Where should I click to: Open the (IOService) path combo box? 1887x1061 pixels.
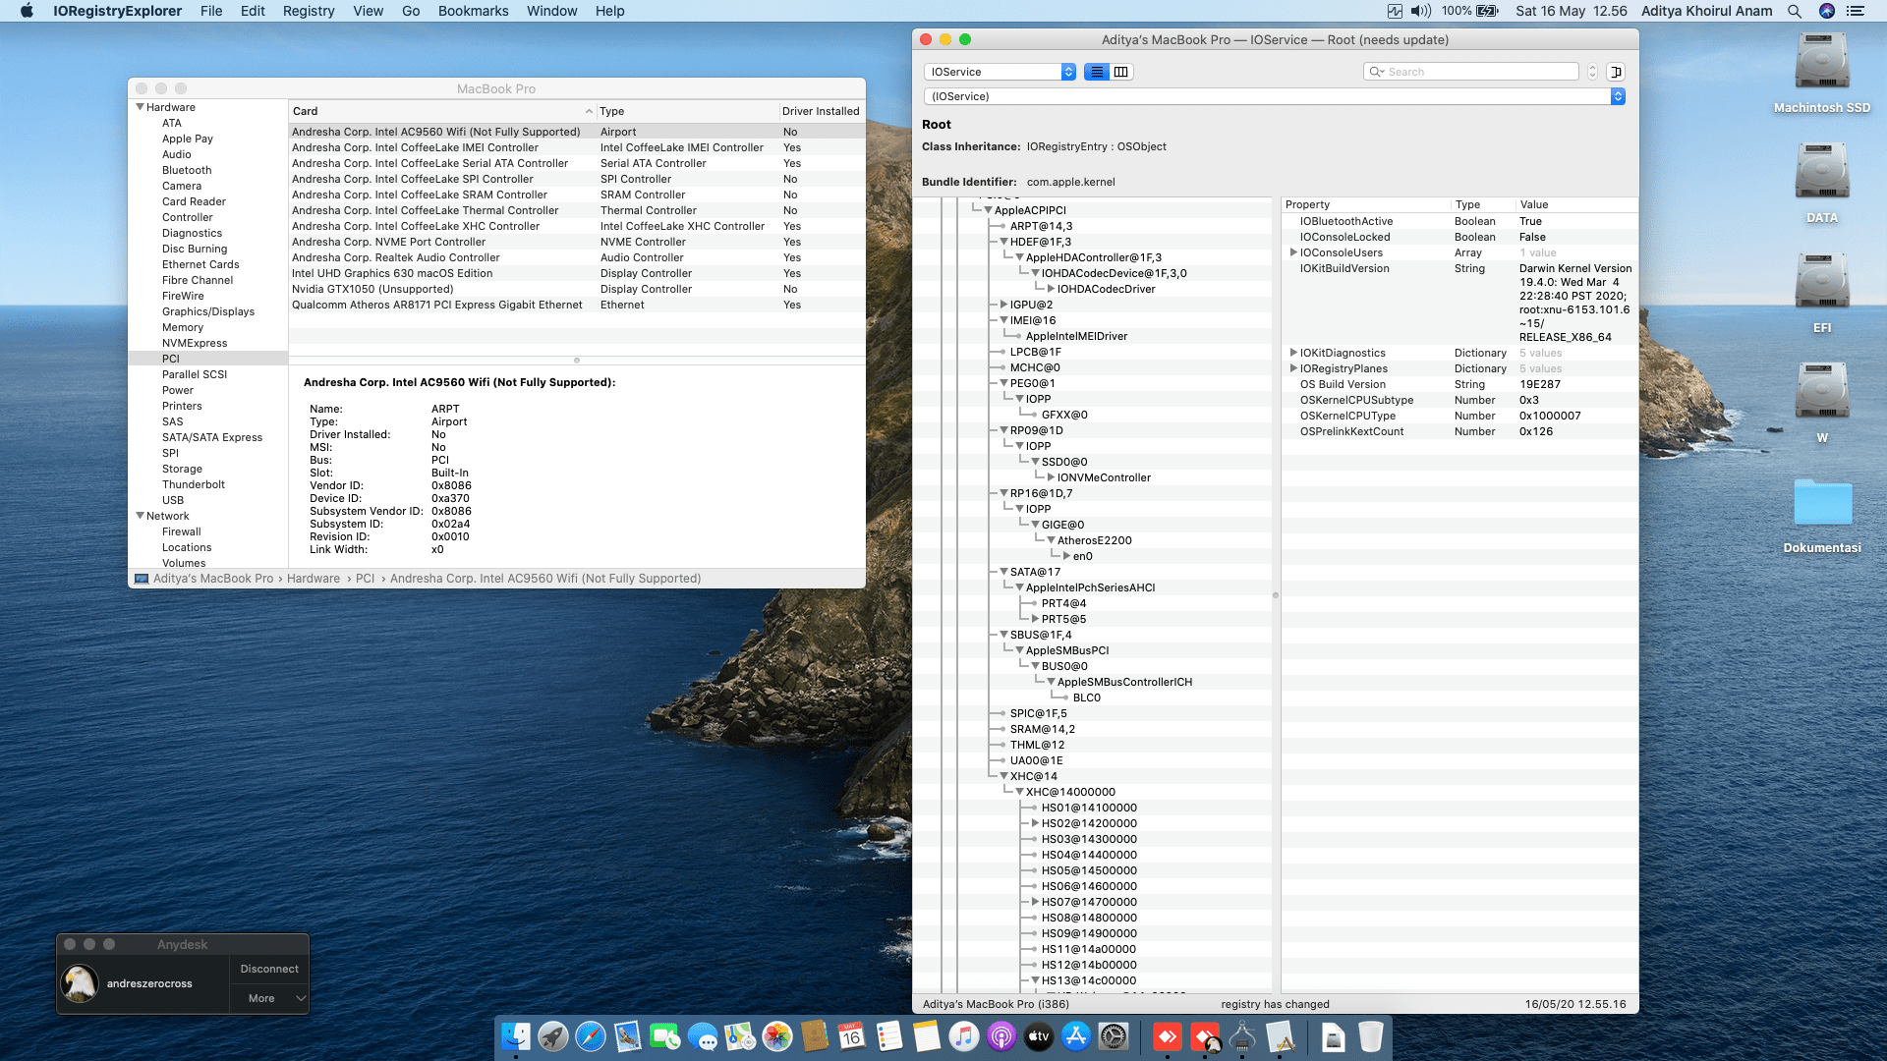[1275, 96]
